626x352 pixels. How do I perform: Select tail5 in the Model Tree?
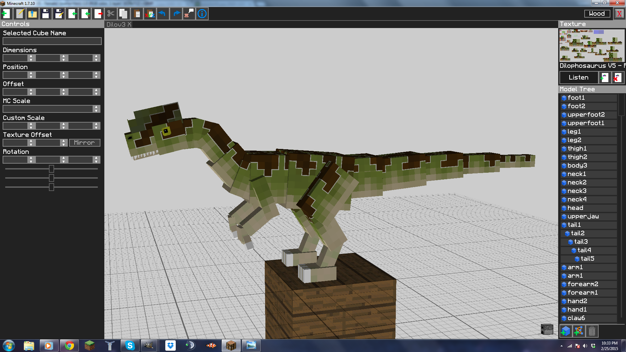coord(589,259)
